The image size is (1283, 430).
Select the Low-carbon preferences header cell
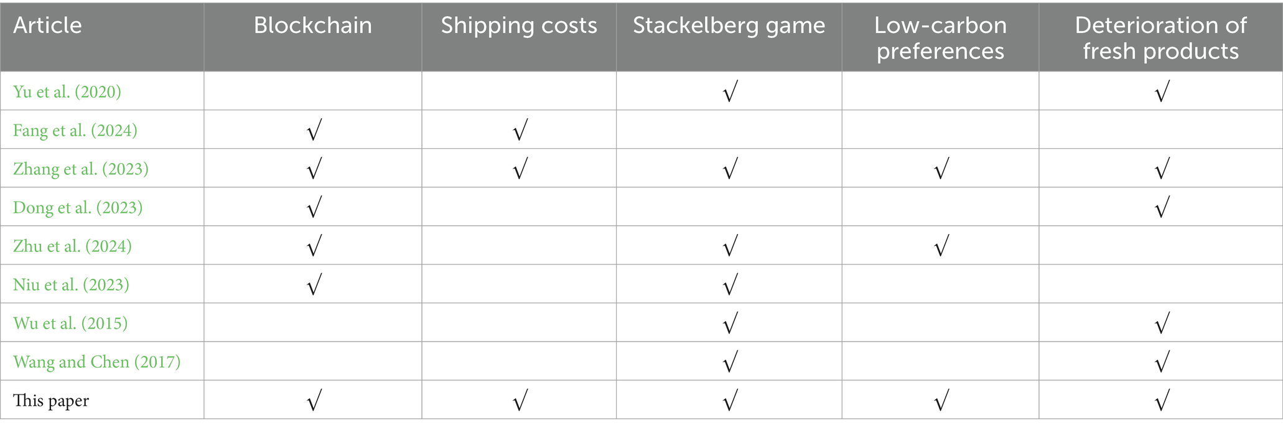coord(940,38)
